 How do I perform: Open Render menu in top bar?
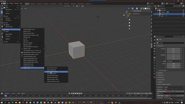[x=12, y=3]
